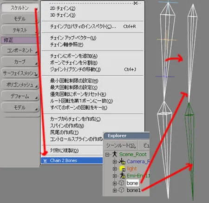Choose 2D チェイン from the menu
Screen dimensions: 209x203
click(63, 8)
